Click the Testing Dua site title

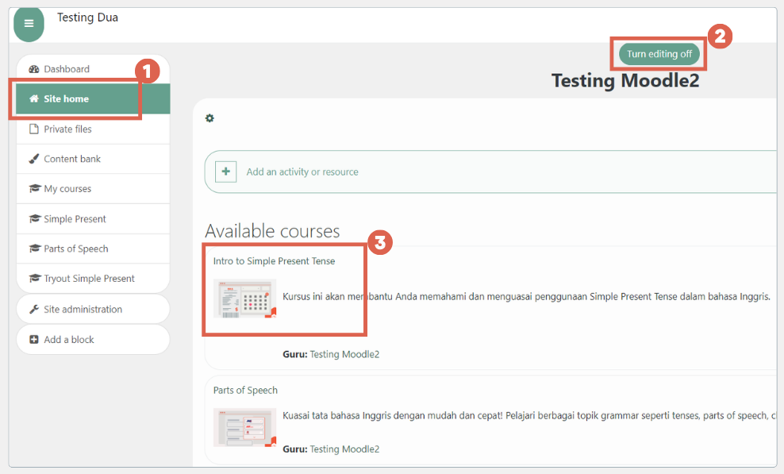[x=87, y=17]
